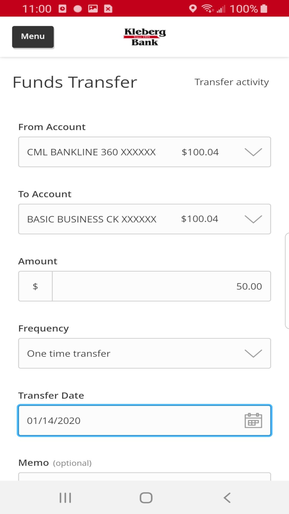Expand the From Account dropdown arrow
Image resolution: width=289 pixels, height=514 pixels.
click(253, 152)
